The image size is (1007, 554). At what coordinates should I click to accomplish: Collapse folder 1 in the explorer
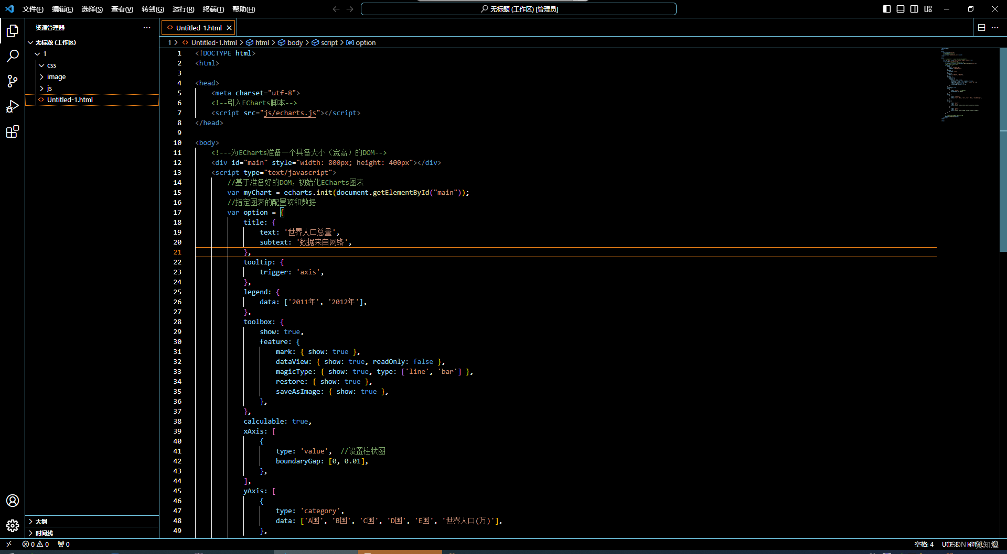click(92, 53)
